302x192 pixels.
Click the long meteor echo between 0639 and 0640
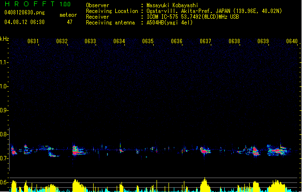[x=278, y=150]
